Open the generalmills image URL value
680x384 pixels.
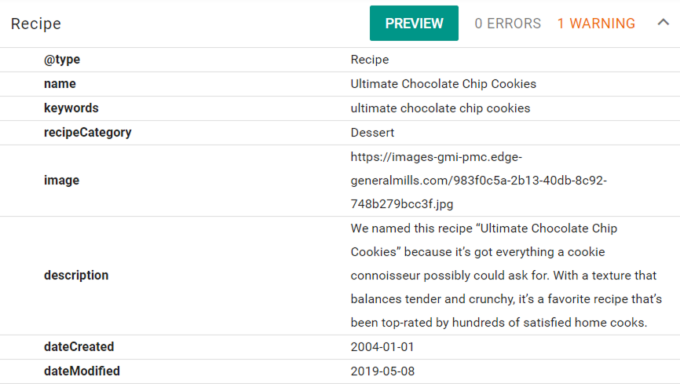pos(479,181)
